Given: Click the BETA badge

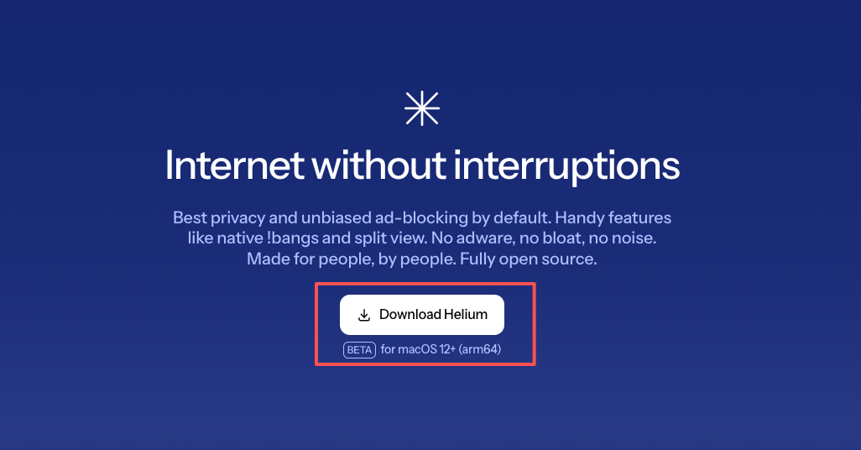Looking at the screenshot, I should point(360,349).
